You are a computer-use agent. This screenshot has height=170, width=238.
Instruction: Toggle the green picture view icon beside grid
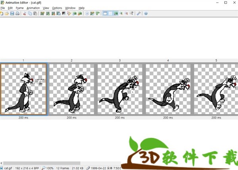coord(116,13)
